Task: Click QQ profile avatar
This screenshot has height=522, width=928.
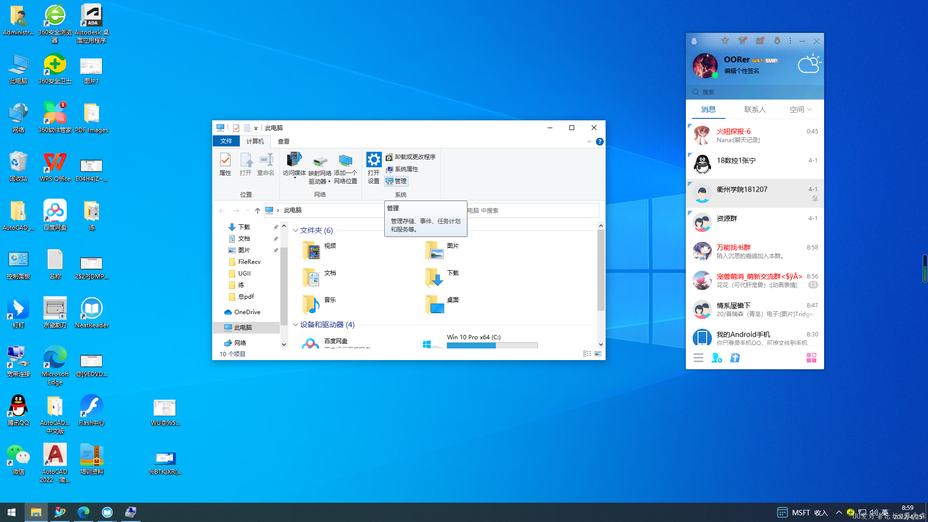Action: point(705,66)
